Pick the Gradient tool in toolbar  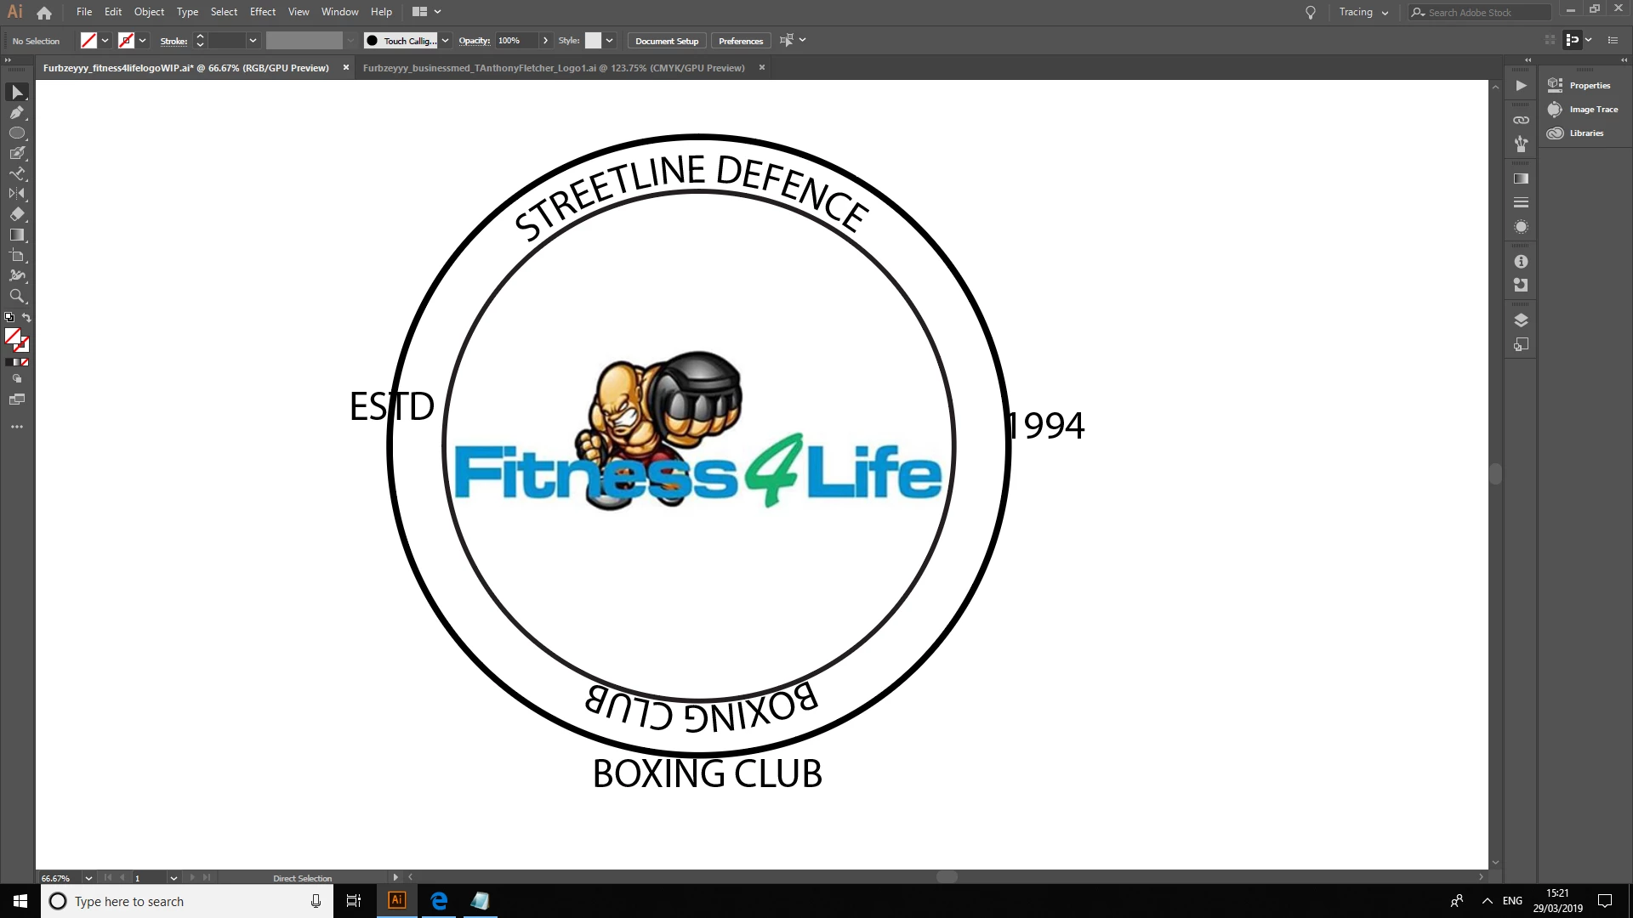(x=17, y=235)
